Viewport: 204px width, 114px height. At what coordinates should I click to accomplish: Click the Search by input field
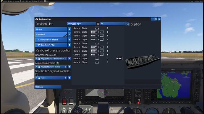tap(82, 24)
